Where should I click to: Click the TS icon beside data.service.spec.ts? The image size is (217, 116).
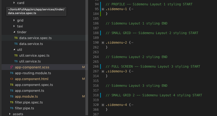(x=16, y=38)
